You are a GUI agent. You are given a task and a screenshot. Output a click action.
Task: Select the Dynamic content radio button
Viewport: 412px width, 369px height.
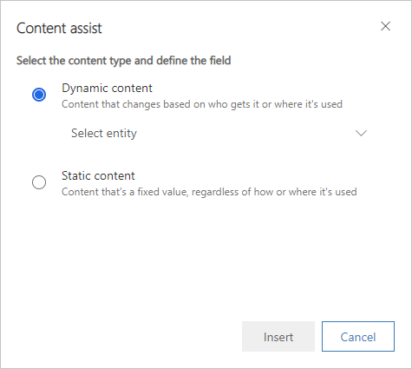coord(39,95)
